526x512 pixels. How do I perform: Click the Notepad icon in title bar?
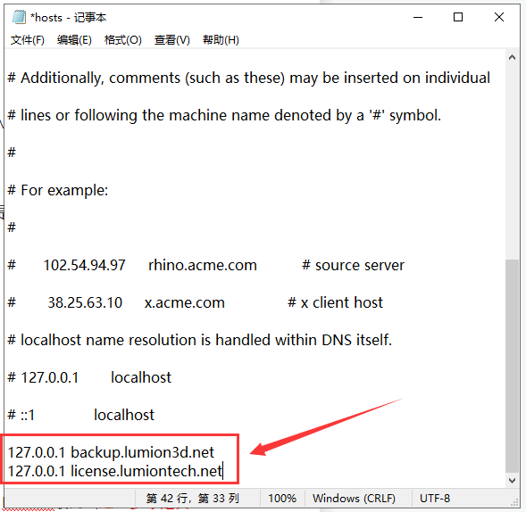(x=19, y=17)
